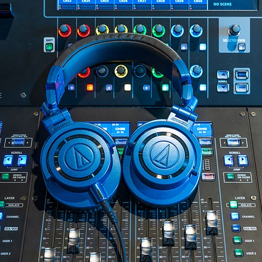Select CH33 on the top display
Image resolution: width=262 pixels, height=262 pixels.
coord(67,5)
